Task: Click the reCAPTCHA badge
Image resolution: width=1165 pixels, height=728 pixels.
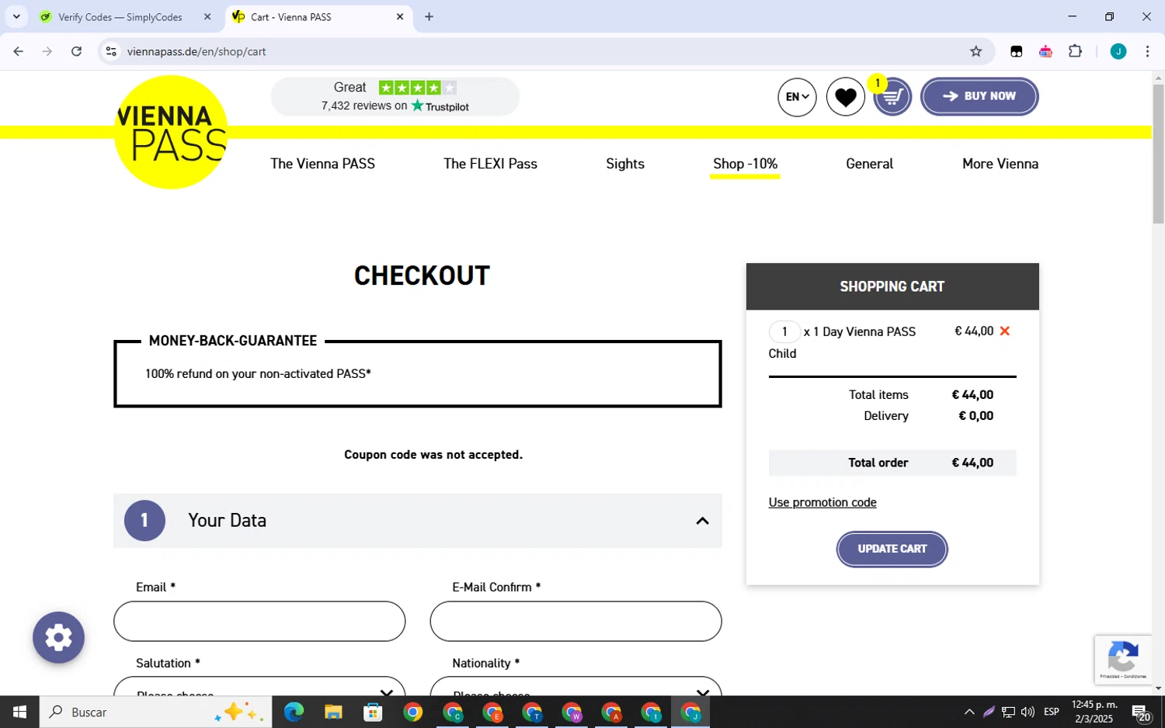Action: pyautogui.click(x=1123, y=660)
